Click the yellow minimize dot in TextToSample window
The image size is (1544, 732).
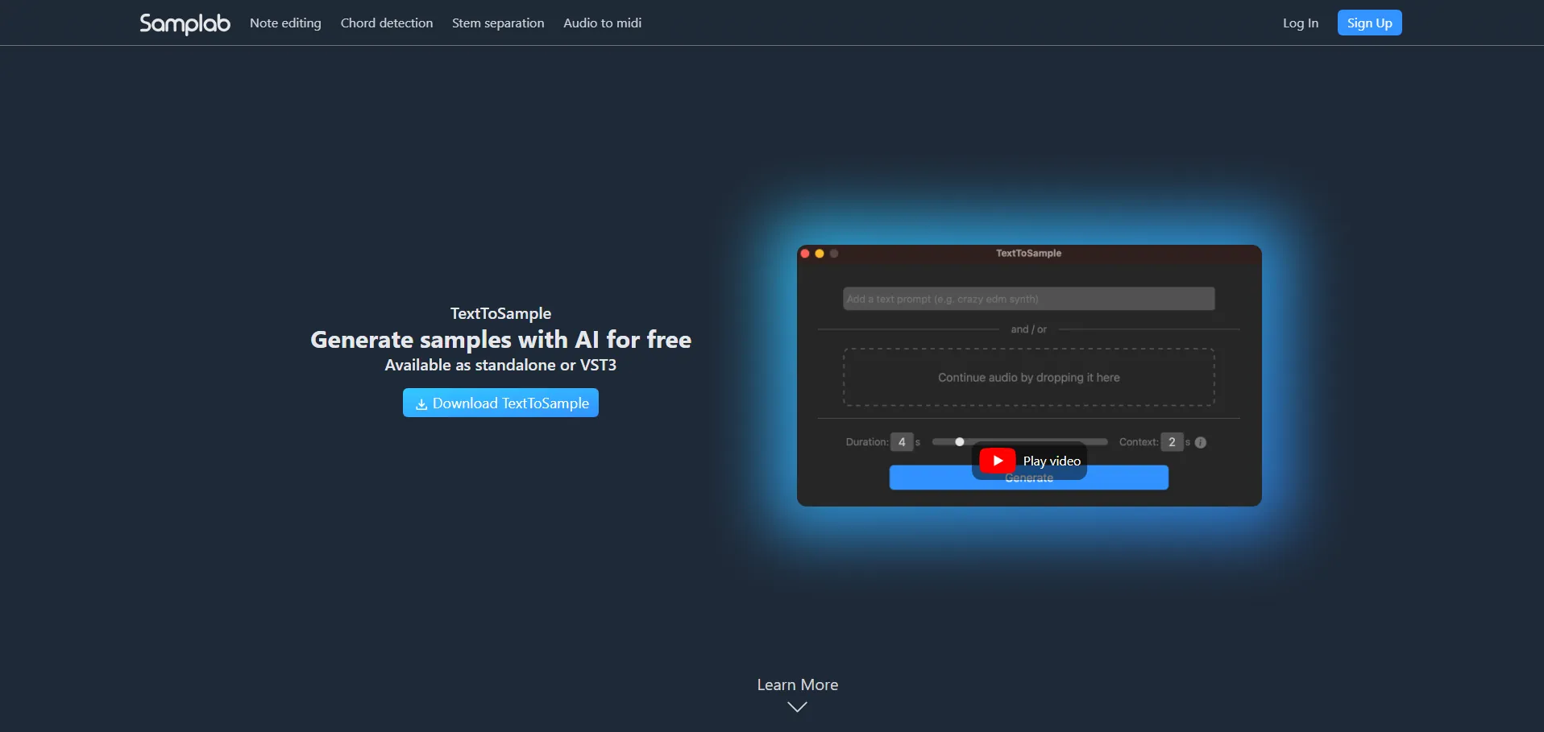point(820,254)
